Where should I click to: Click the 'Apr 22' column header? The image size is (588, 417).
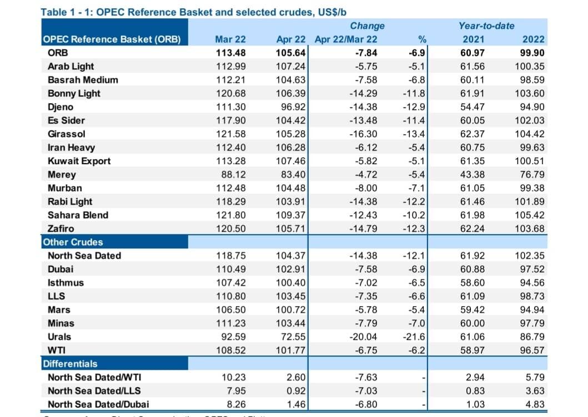point(290,39)
